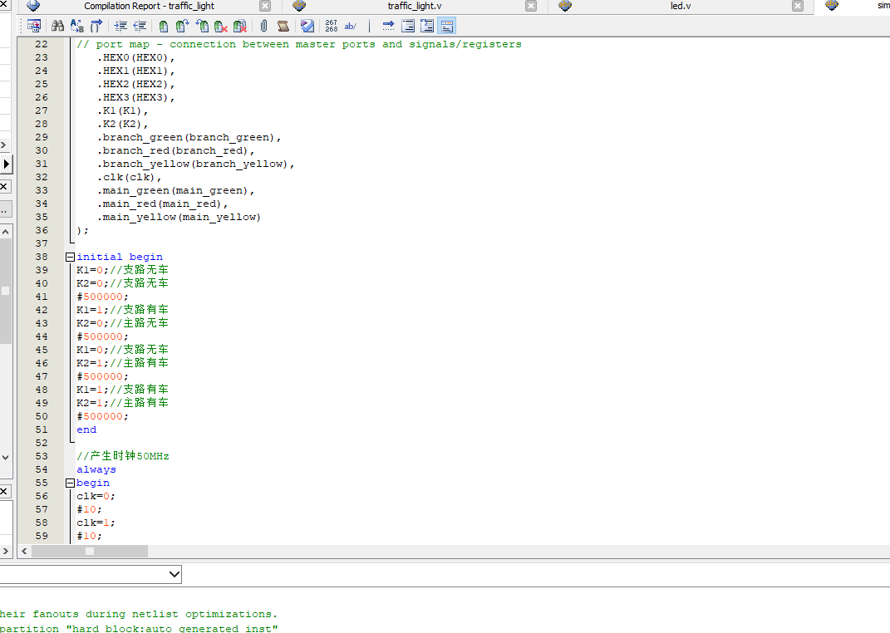Click the highlighted editor view icon
The height and width of the screenshot is (633, 890).
point(447,26)
